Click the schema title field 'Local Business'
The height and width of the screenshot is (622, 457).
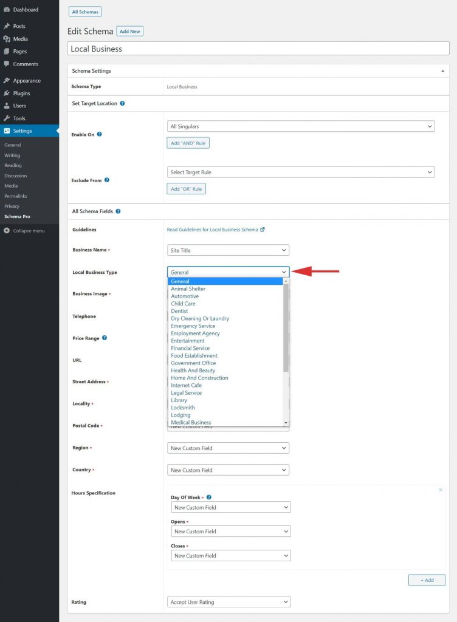pos(258,49)
